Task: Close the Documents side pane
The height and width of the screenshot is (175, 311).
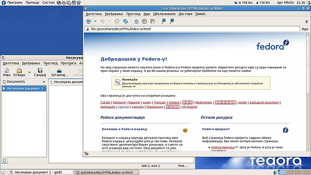Action: pyautogui.click(x=44, y=82)
